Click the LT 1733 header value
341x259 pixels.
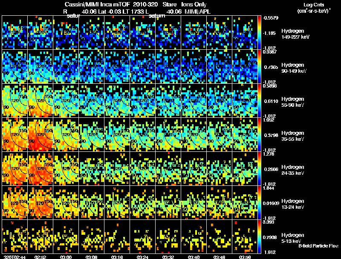click(x=133, y=11)
